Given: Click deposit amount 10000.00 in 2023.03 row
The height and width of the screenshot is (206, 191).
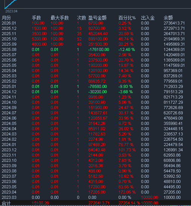Looking at the screenshot, I should 150,197.
